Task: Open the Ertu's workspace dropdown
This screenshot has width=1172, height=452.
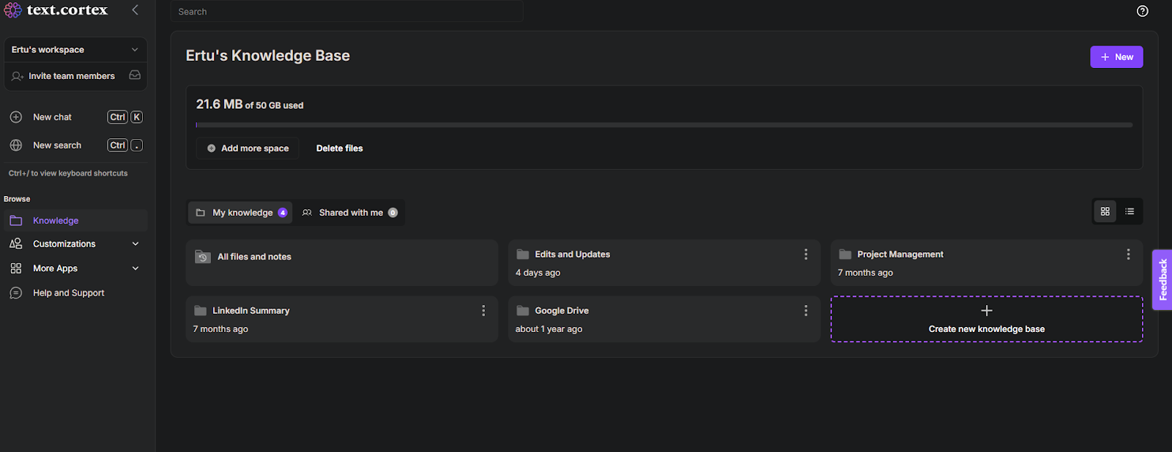Action: (x=75, y=50)
